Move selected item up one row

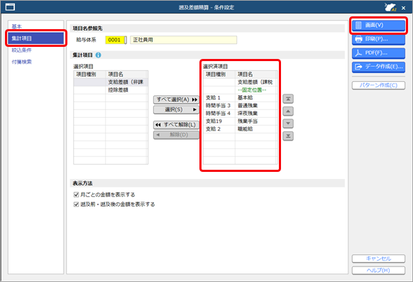click(x=288, y=112)
